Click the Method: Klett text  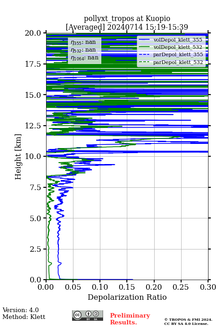click(x=24, y=317)
